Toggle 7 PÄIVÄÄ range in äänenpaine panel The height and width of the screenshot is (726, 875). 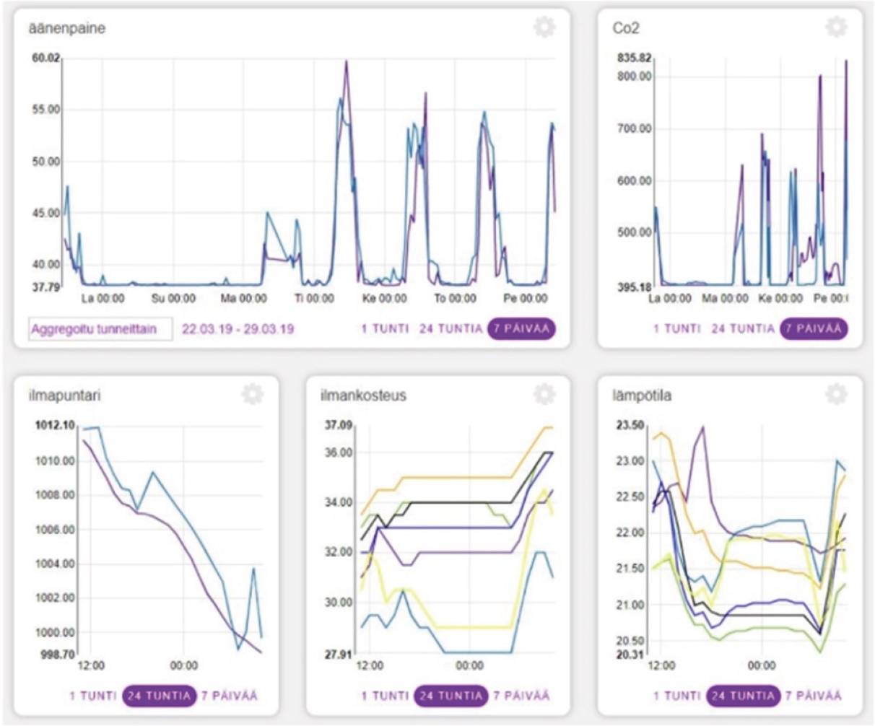click(x=521, y=329)
